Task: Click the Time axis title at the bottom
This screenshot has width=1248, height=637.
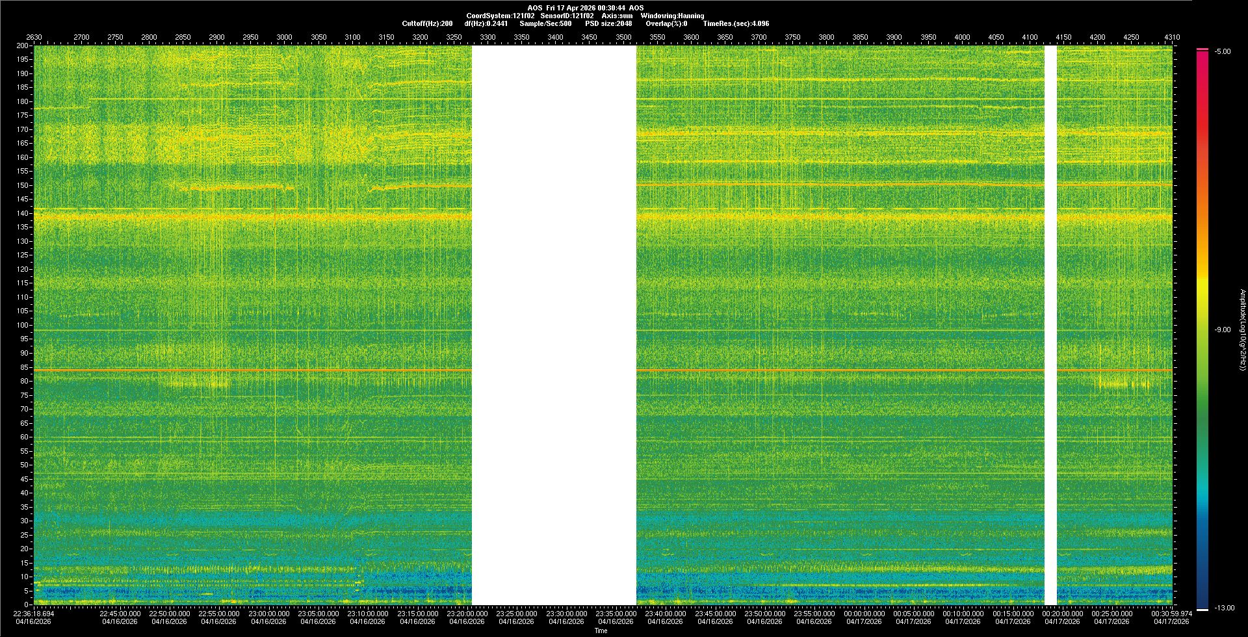Action: pyautogui.click(x=601, y=631)
